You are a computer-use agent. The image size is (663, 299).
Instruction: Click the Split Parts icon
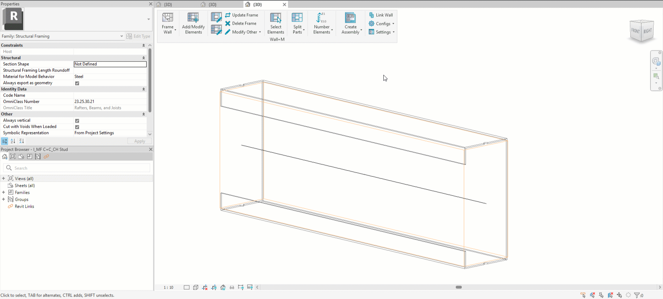click(297, 17)
